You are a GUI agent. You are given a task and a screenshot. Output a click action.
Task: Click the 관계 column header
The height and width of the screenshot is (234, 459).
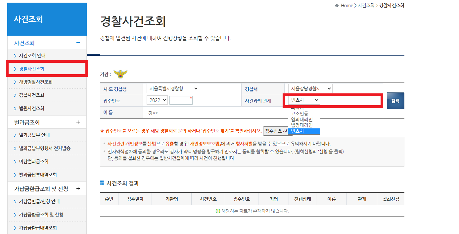coord(362,199)
